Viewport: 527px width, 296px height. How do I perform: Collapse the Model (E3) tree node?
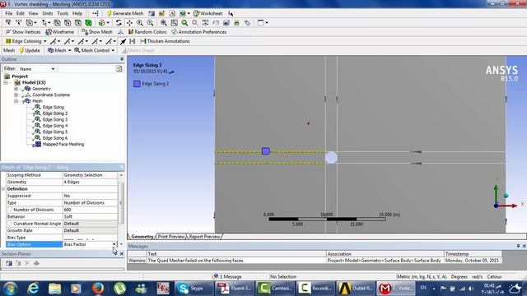click(x=6, y=82)
